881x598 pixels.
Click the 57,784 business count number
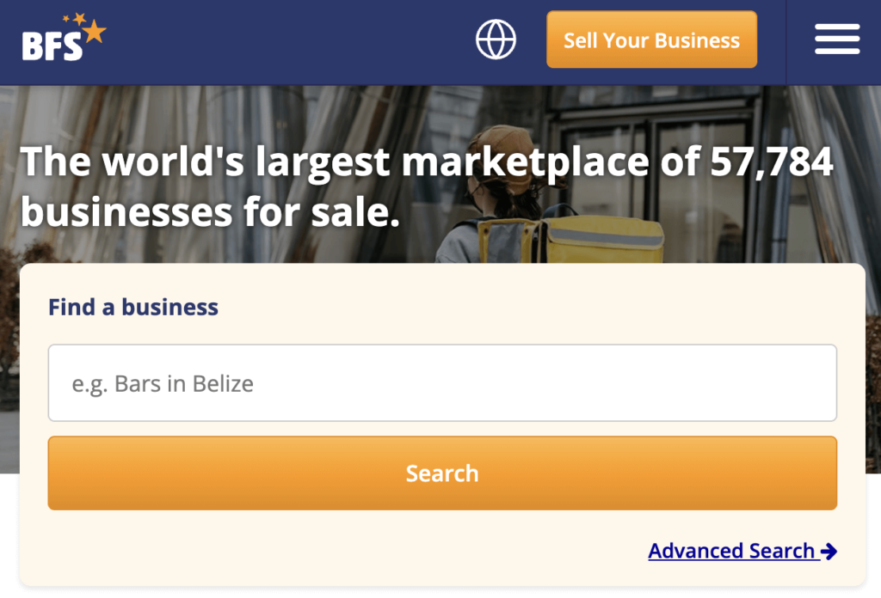point(772,162)
